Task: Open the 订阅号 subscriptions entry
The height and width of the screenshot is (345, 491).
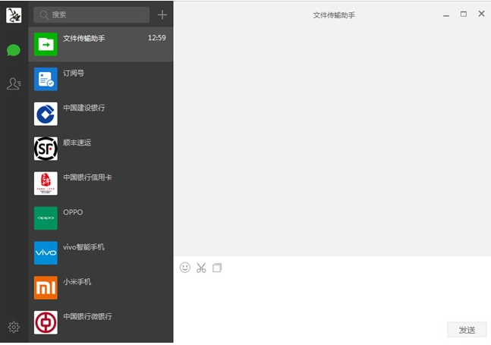Action: [x=100, y=80]
